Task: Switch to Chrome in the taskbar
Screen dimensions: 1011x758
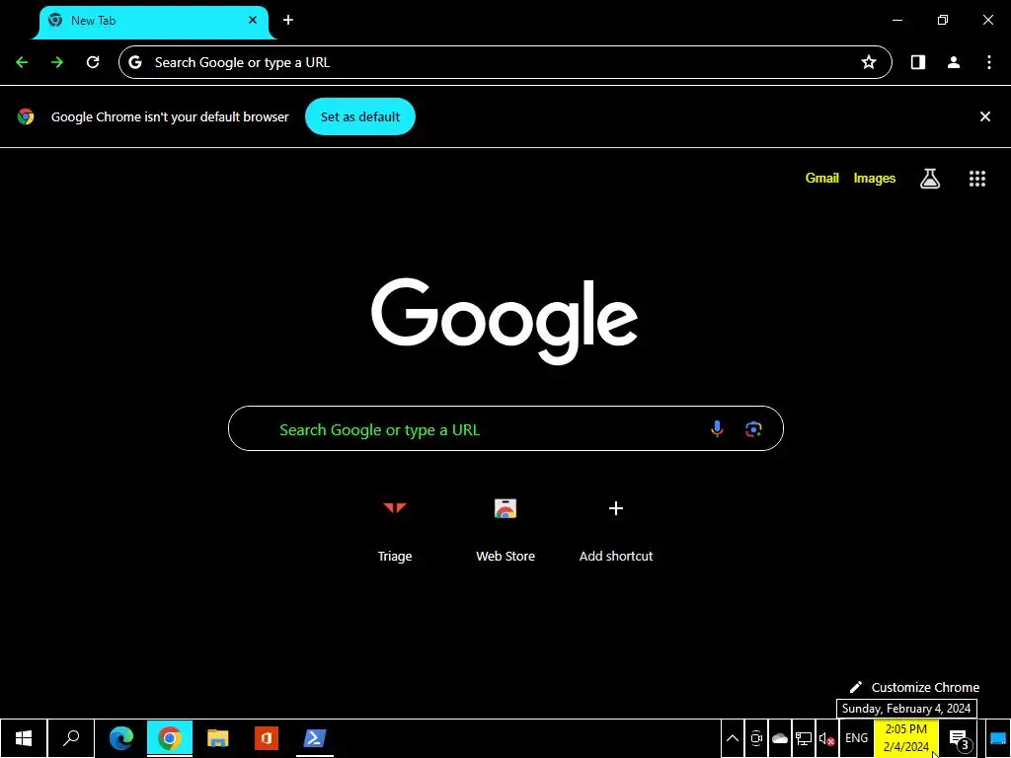Action: pyautogui.click(x=170, y=738)
